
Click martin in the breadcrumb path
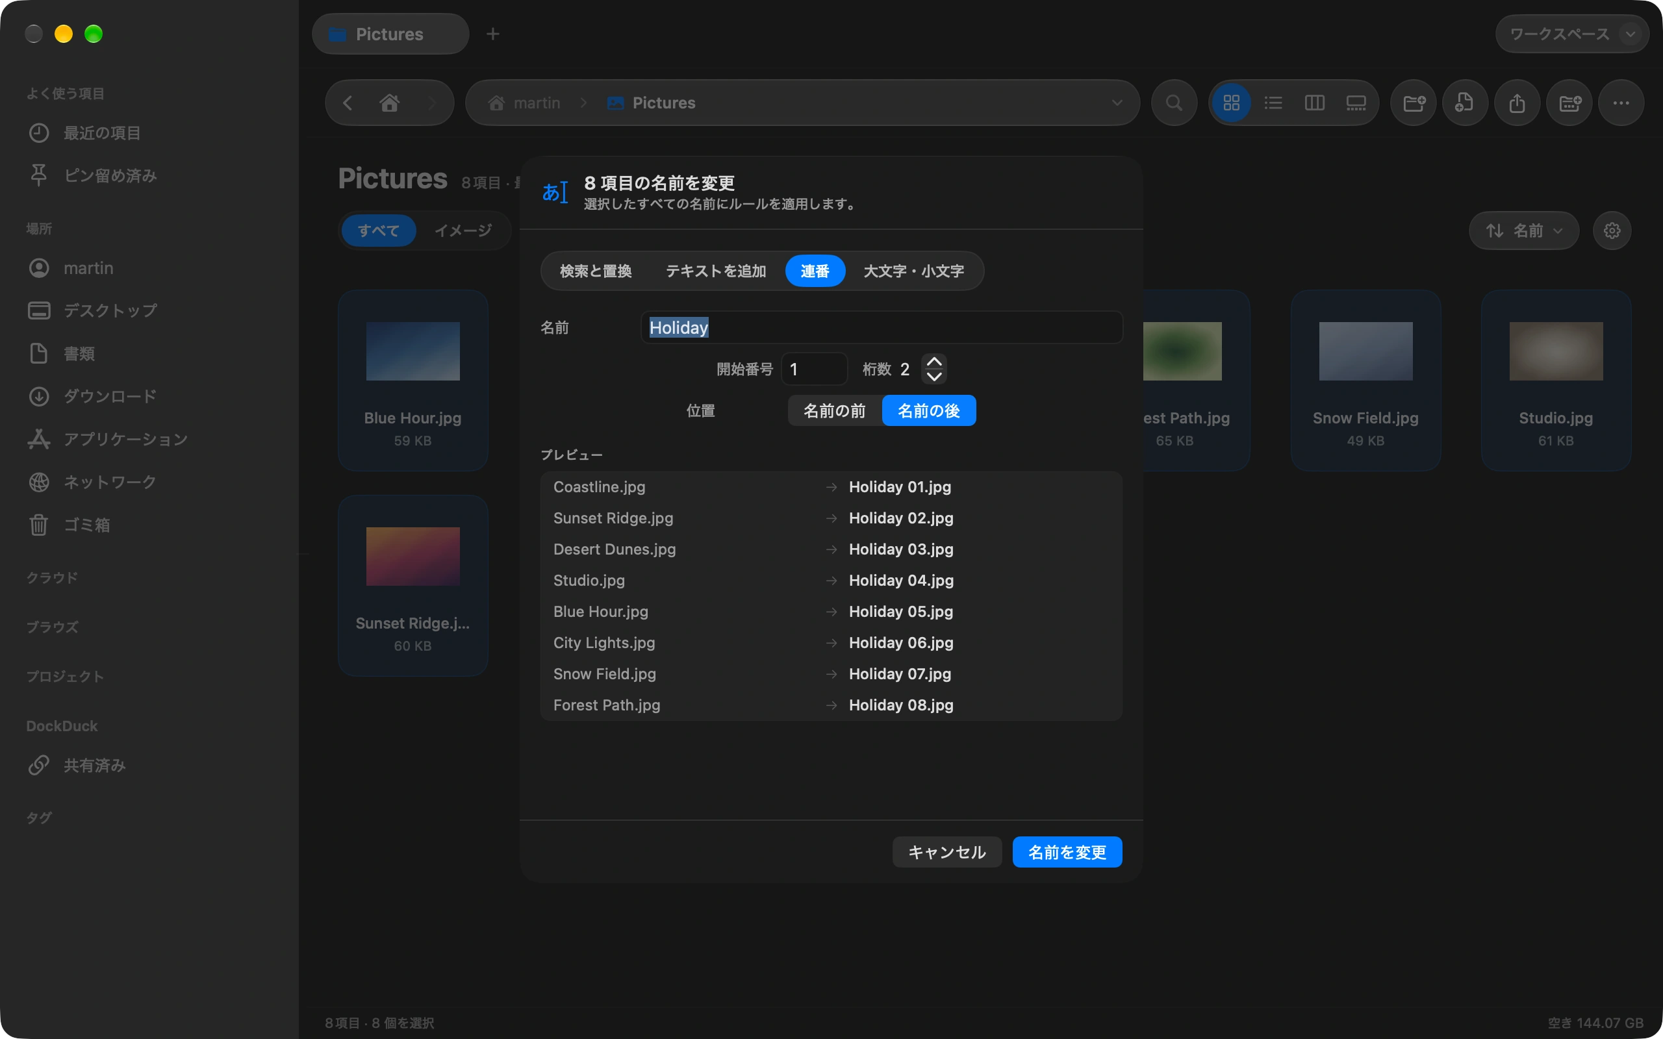(x=524, y=103)
